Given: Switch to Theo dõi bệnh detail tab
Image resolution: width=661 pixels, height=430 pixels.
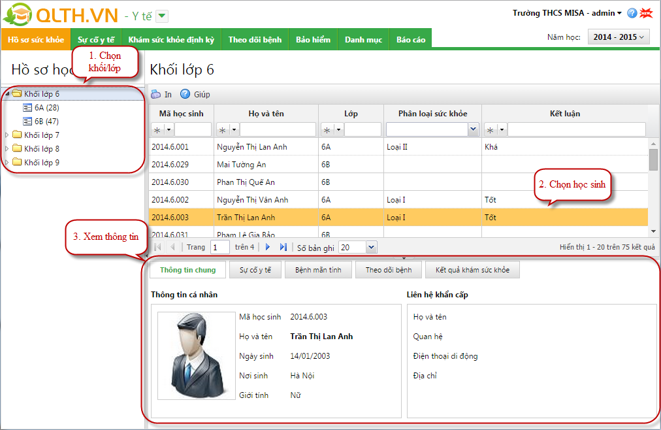Looking at the screenshot, I should (x=389, y=270).
